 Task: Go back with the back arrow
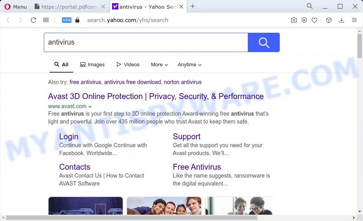pyautogui.click(x=8, y=20)
